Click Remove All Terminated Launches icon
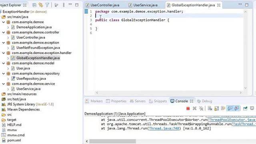This screenshot has height=144, width=256. tap(201, 108)
